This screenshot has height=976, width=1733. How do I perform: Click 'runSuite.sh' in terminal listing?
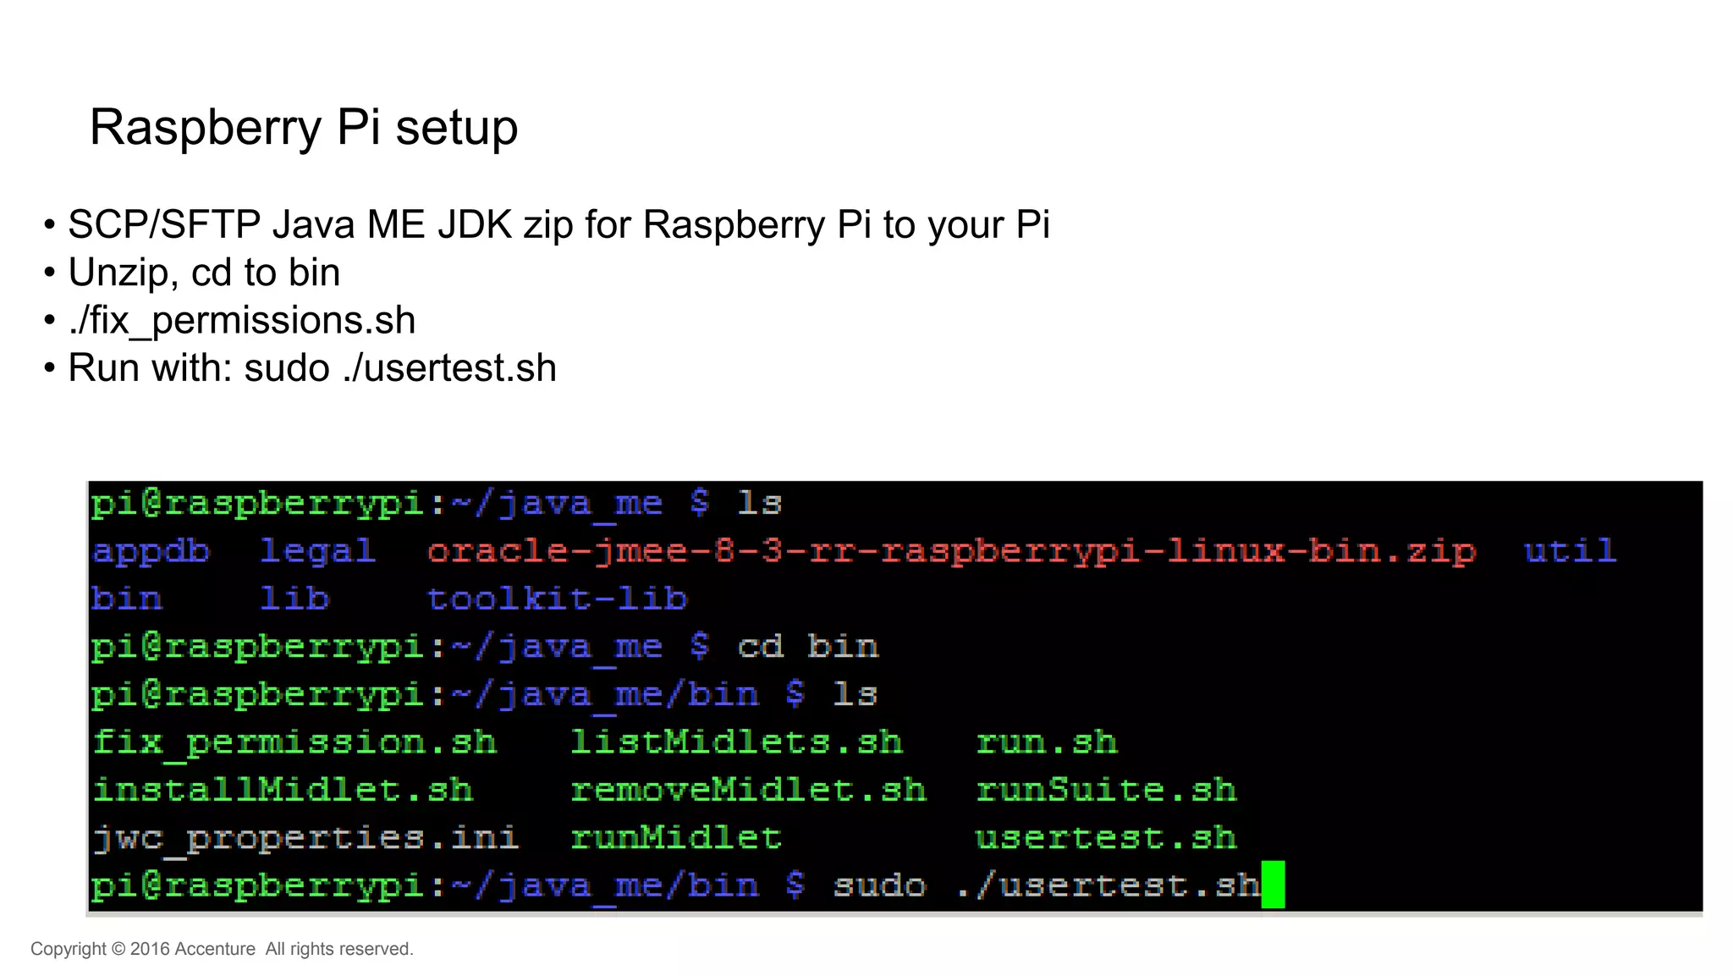[1106, 790]
